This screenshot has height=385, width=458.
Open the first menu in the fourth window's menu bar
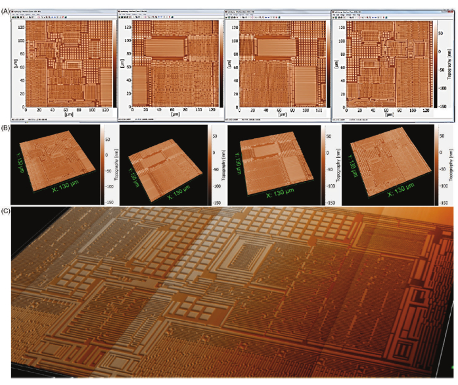334,14
